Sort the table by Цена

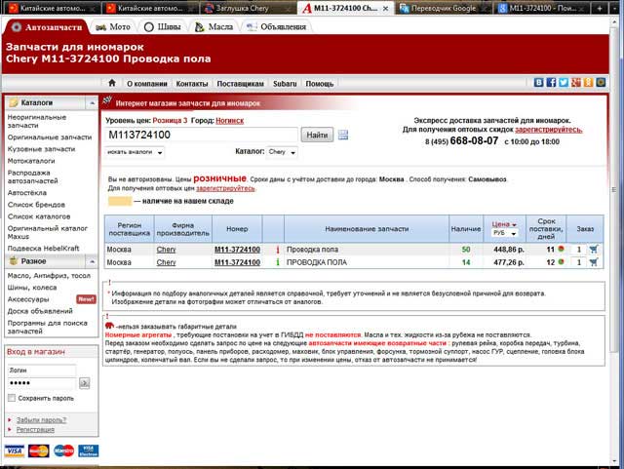click(504, 224)
